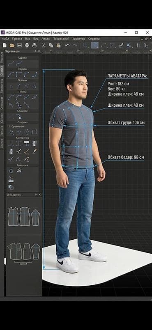Select the horizontal ruler measurement tool
152x330 pixels.
click(x=27, y=144)
